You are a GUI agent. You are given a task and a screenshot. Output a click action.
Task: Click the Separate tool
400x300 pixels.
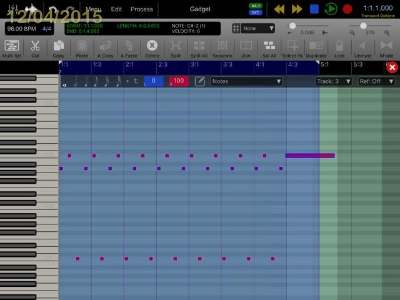pyautogui.click(x=222, y=49)
